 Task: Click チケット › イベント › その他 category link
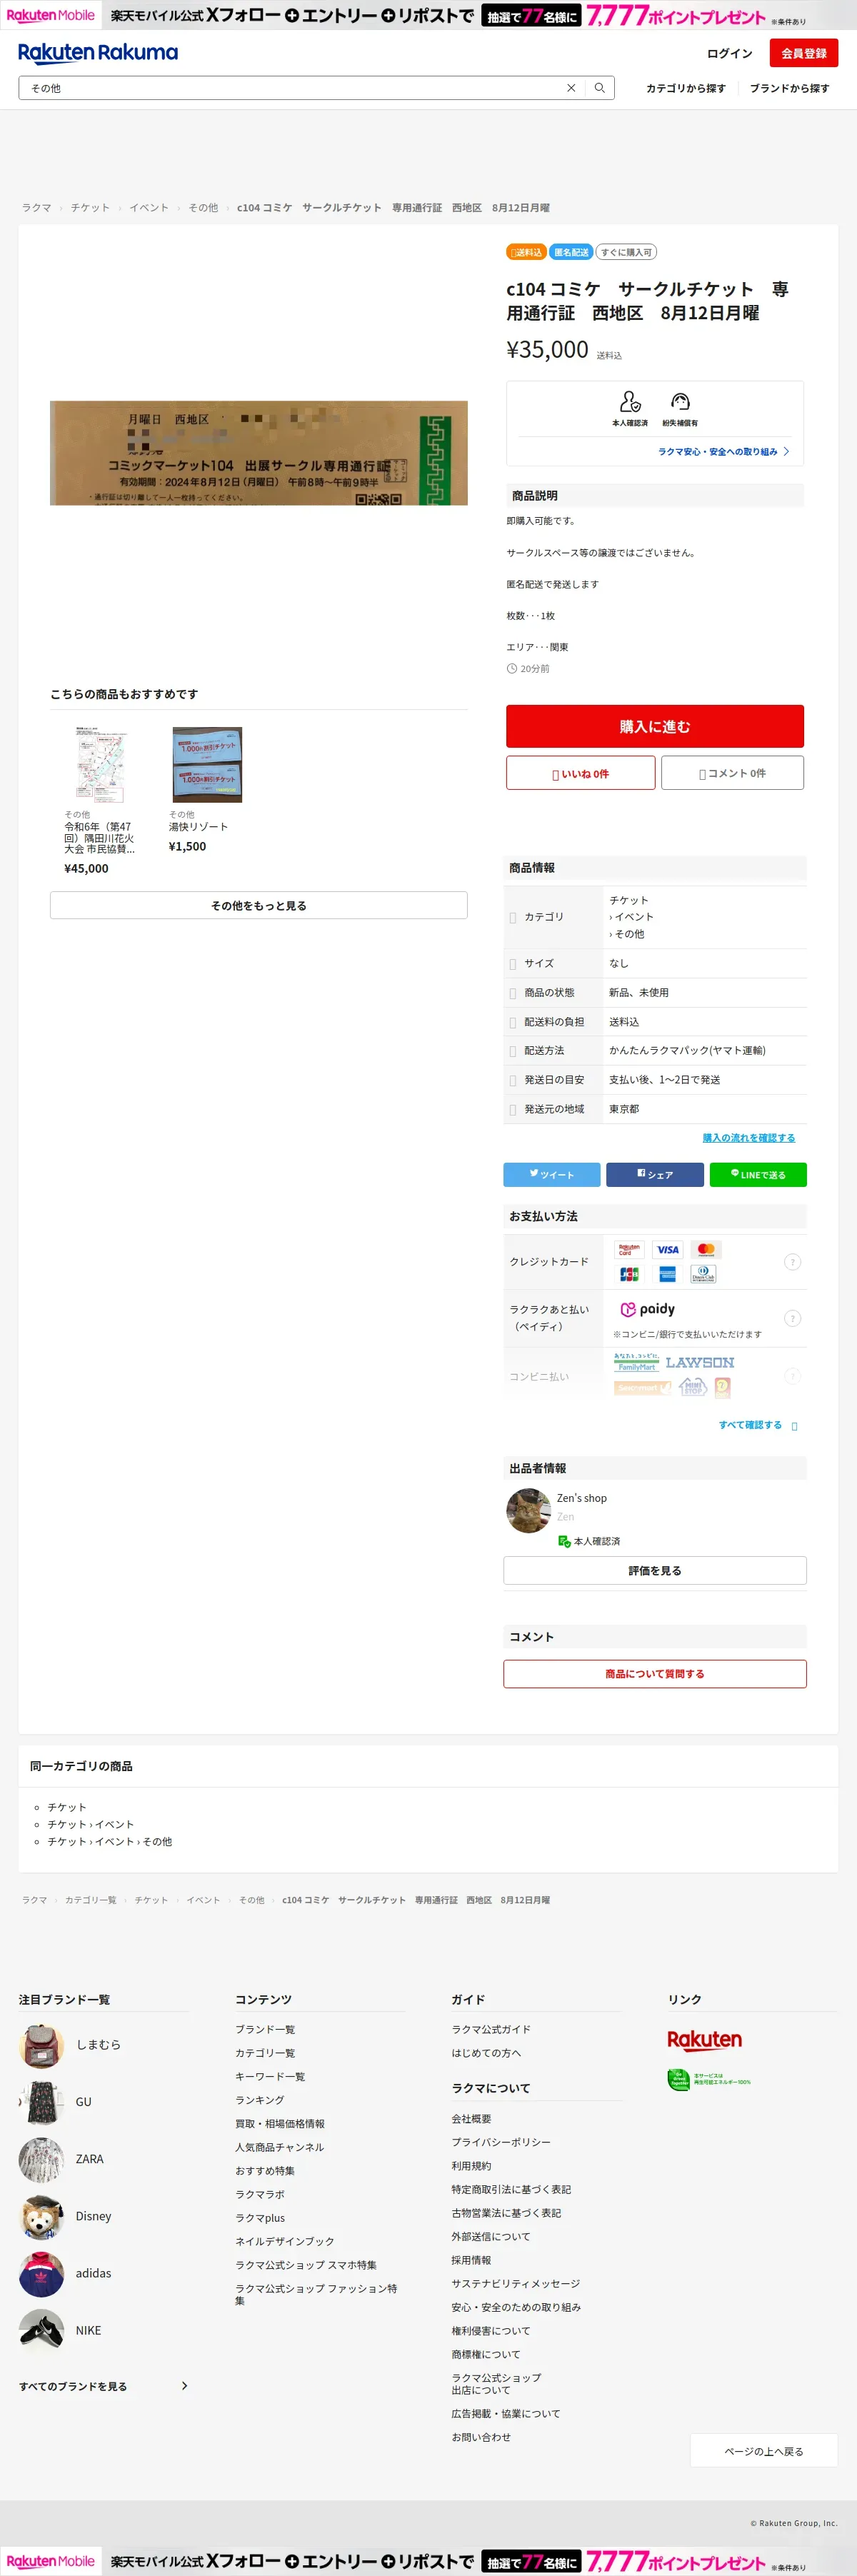coord(110,1842)
